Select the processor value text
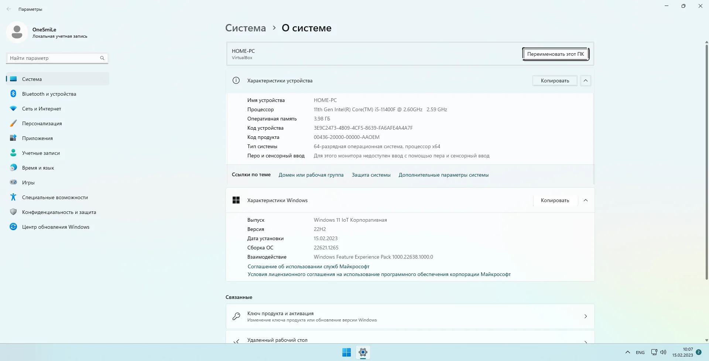The height and width of the screenshot is (361, 709). coord(380,109)
